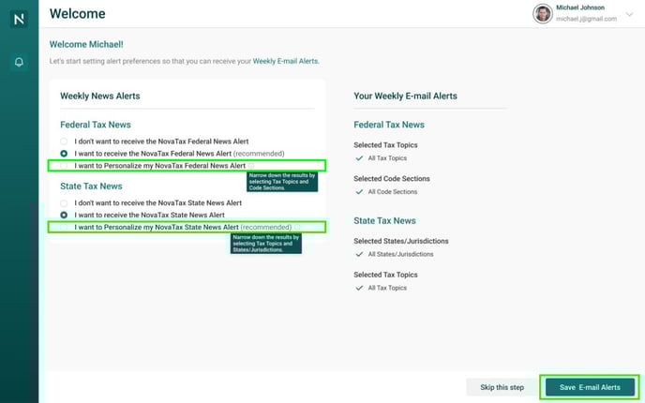The width and height of the screenshot is (645, 403).
Task: Click checkmark beside All States/Jurisdictions
Action: point(359,254)
